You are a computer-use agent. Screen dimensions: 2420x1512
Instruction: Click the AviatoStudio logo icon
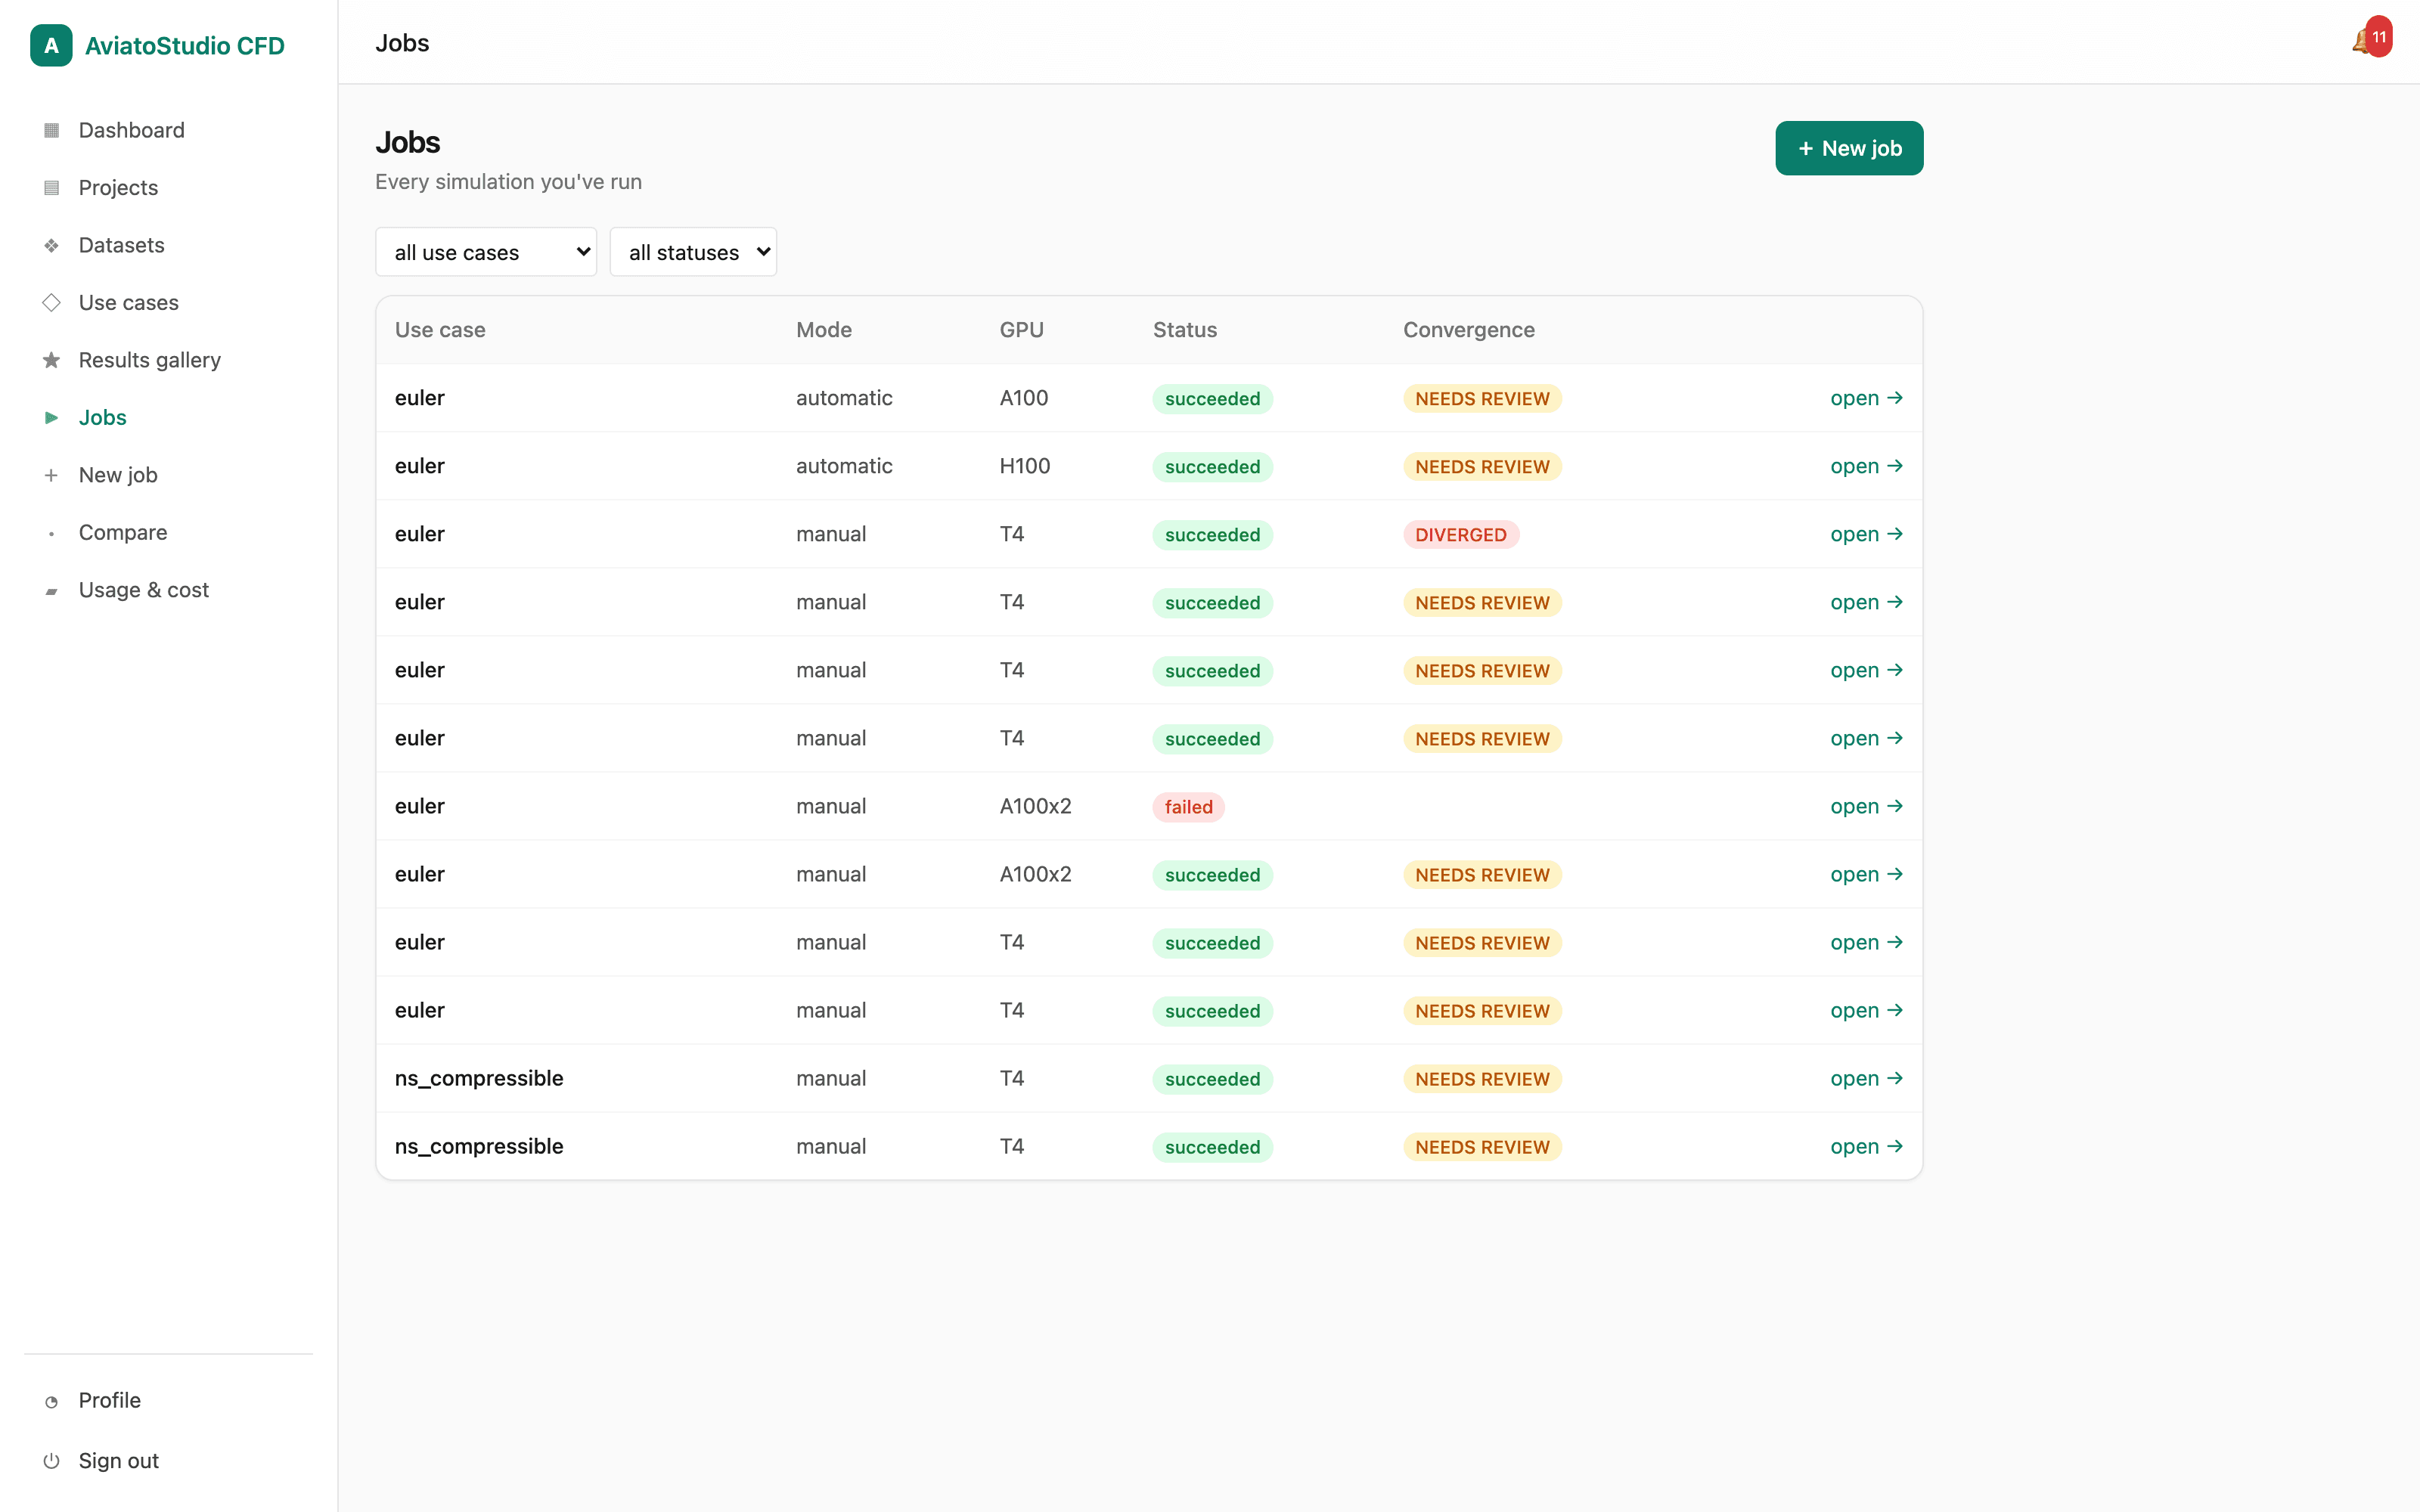pyautogui.click(x=51, y=45)
